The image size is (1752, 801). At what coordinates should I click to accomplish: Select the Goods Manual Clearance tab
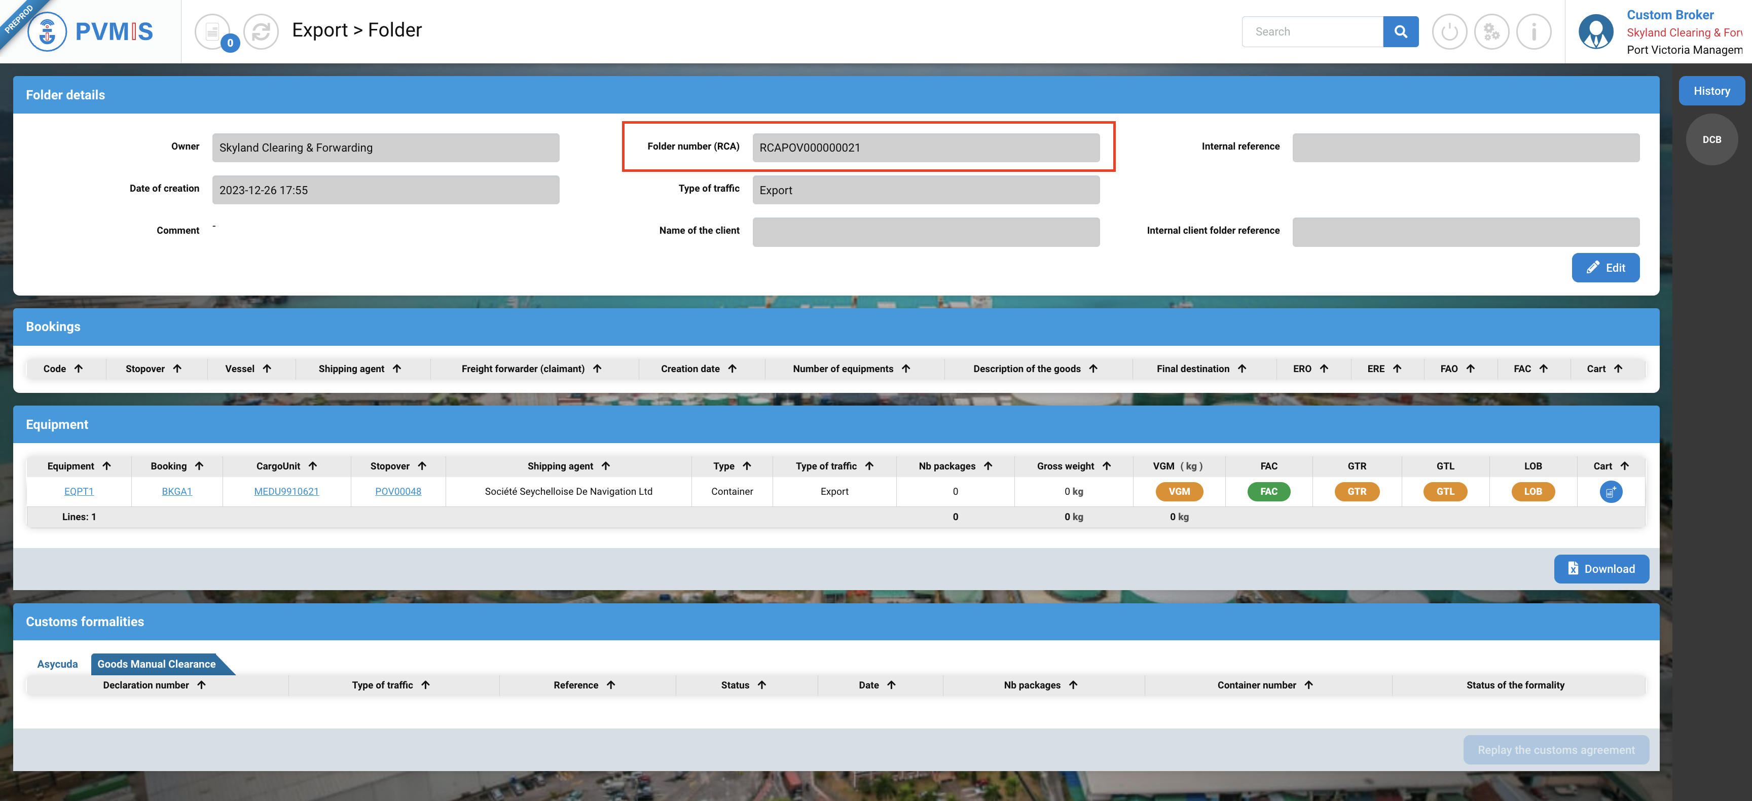click(x=157, y=664)
